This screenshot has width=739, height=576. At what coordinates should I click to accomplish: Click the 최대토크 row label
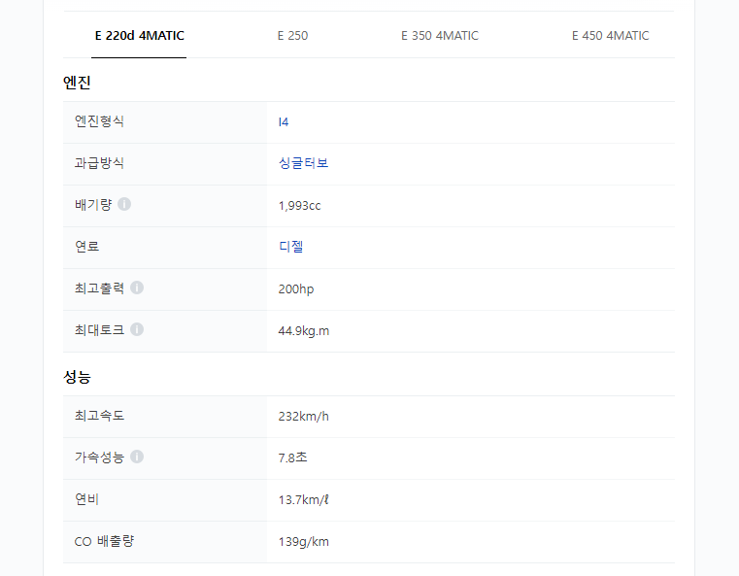click(x=99, y=329)
